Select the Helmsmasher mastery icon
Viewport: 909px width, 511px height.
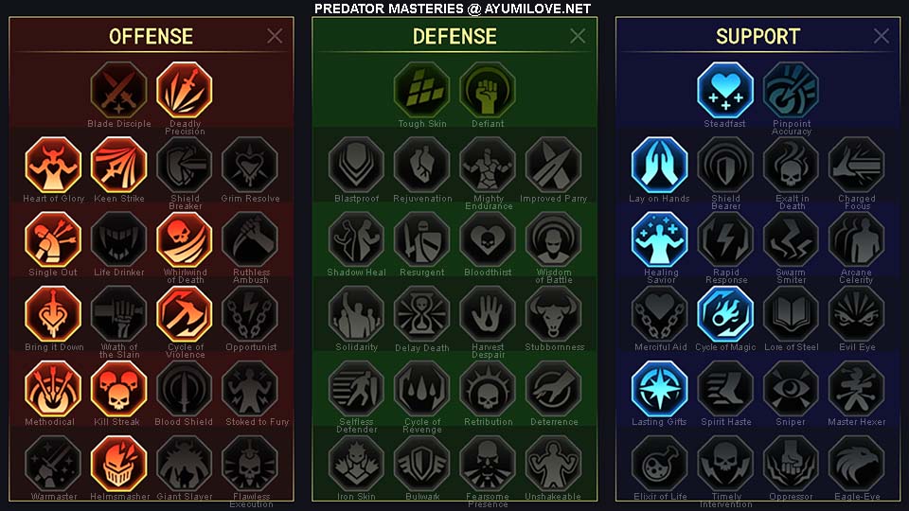(x=119, y=464)
